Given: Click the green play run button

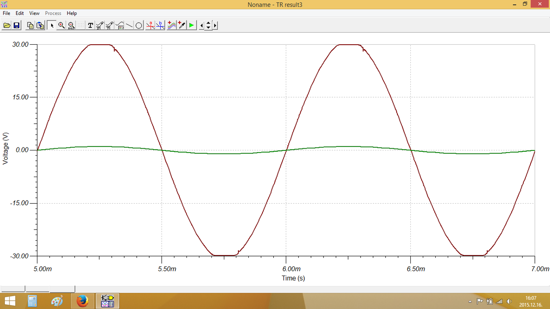Looking at the screenshot, I should (191, 25).
